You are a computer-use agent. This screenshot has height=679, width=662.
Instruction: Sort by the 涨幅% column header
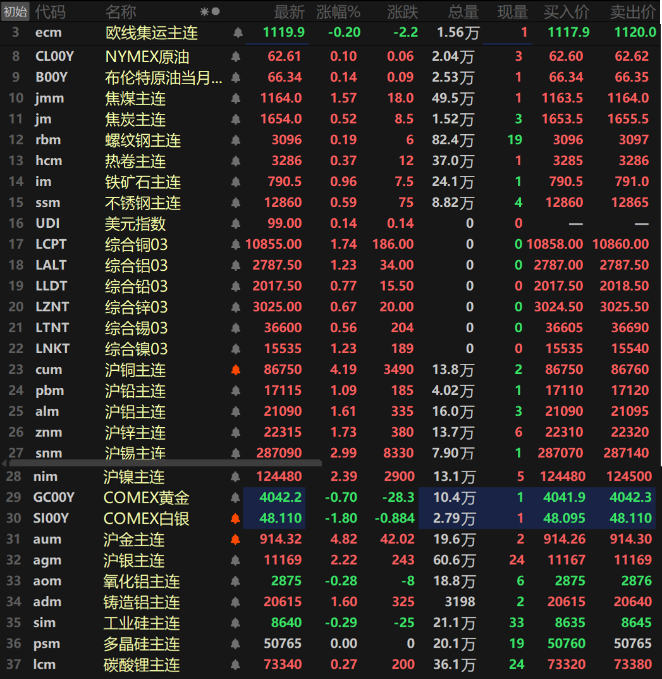(x=338, y=12)
